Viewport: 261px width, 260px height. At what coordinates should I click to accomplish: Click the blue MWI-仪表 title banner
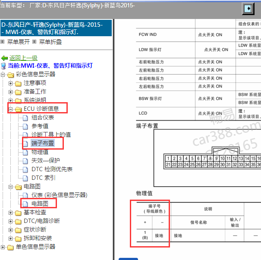coord(56,28)
